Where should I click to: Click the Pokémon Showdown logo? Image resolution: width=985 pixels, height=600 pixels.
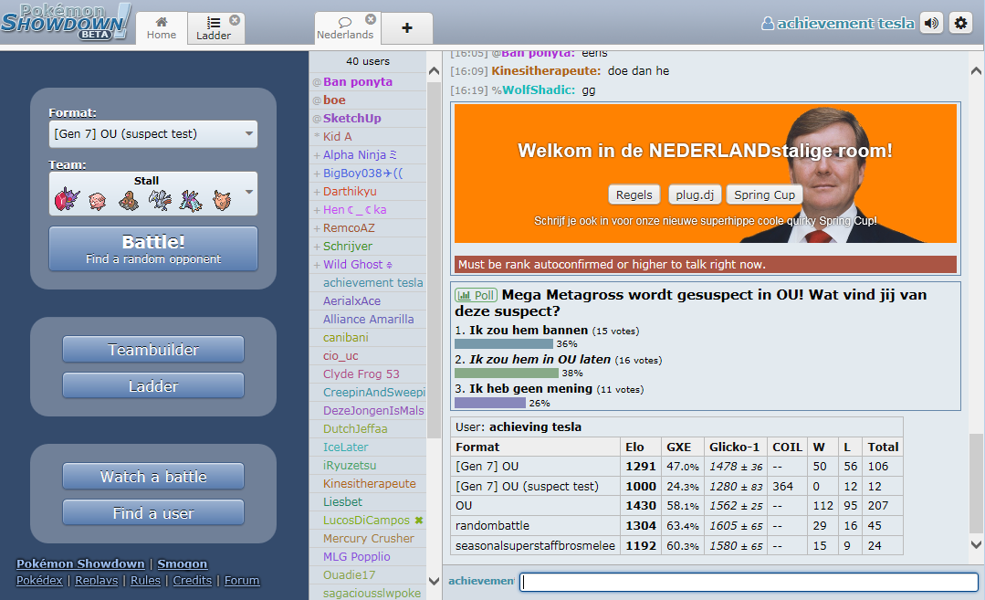pyautogui.click(x=66, y=22)
